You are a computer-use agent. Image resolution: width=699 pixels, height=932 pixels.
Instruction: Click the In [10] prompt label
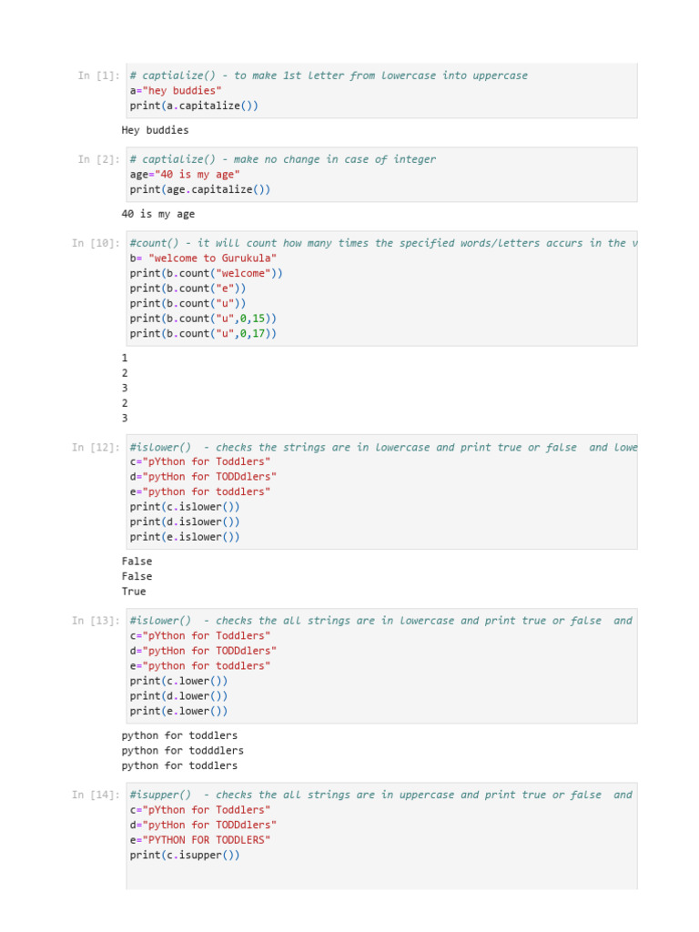pos(96,244)
